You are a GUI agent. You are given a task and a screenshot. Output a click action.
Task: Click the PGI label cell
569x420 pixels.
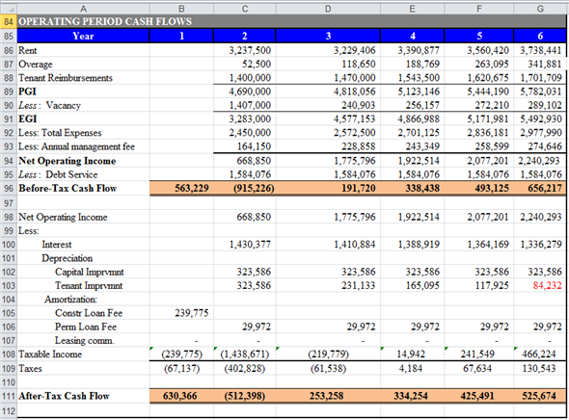tap(83, 92)
